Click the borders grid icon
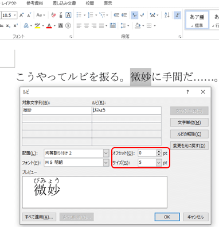Screen dimensions: 219x227 pos(149,26)
